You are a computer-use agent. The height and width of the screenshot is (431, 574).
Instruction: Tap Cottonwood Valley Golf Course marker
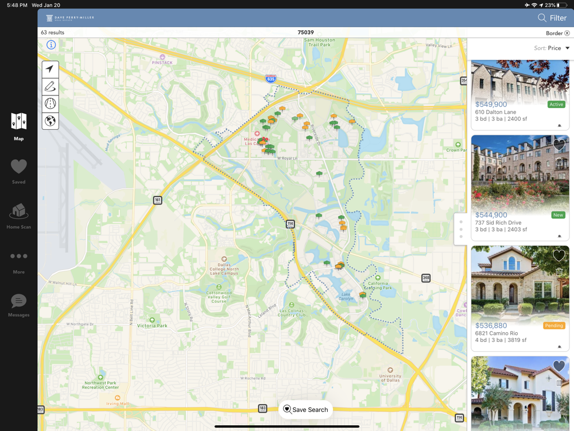pos(219,287)
